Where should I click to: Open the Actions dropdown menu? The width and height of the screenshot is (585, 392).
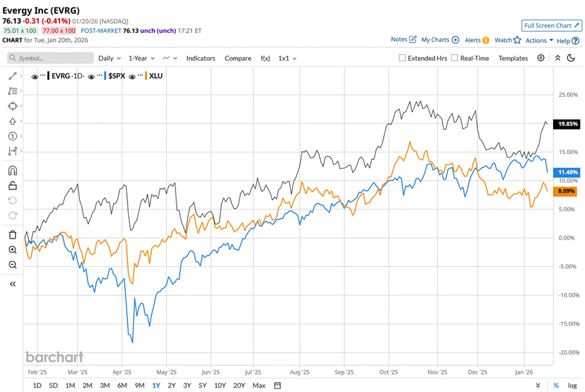539,41
